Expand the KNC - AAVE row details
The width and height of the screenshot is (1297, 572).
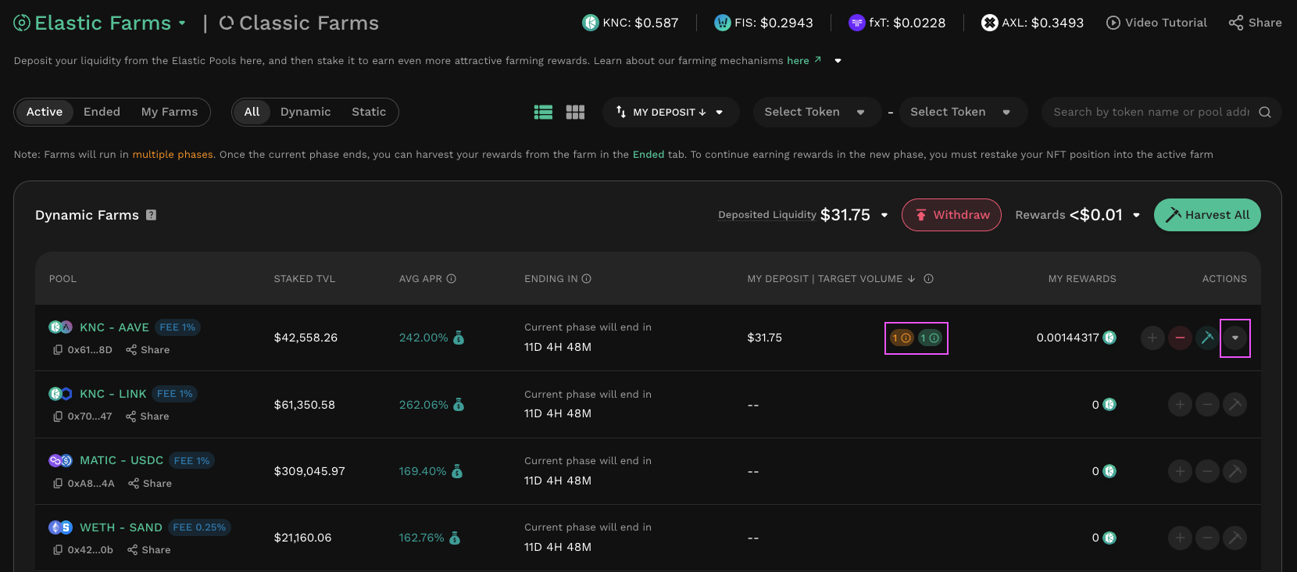(1235, 338)
